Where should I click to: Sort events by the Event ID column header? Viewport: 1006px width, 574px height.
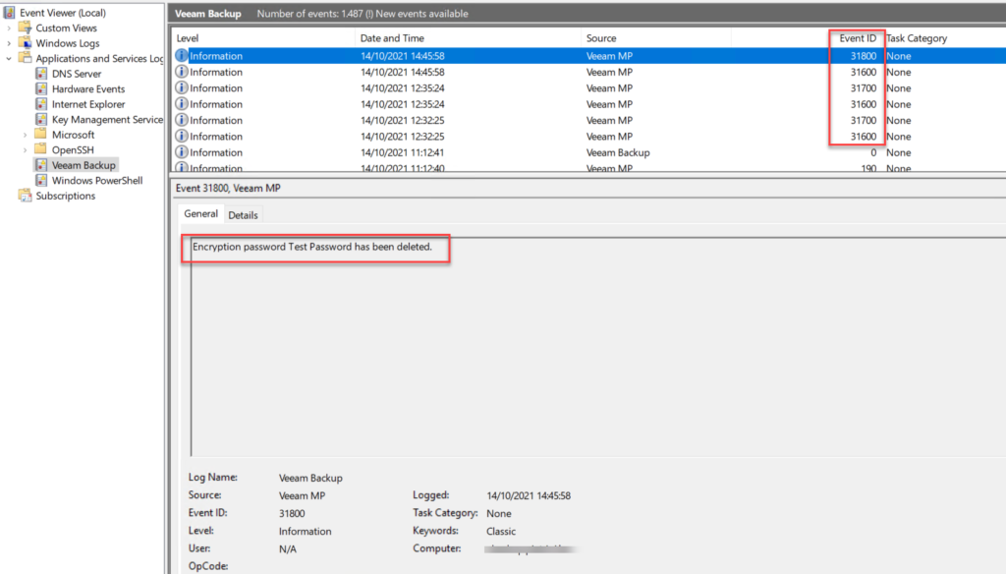[858, 38]
